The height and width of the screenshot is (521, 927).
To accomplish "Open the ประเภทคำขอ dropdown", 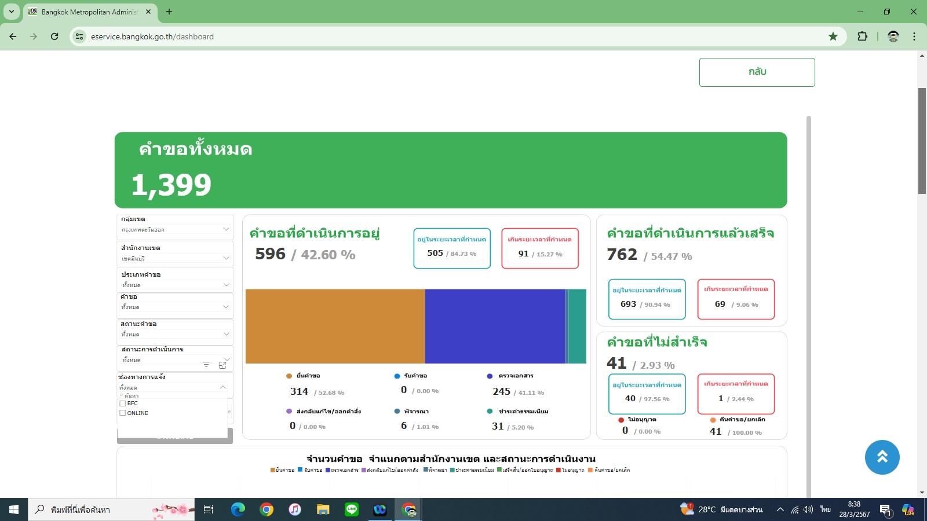I will pyautogui.click(x=226, y=285).
